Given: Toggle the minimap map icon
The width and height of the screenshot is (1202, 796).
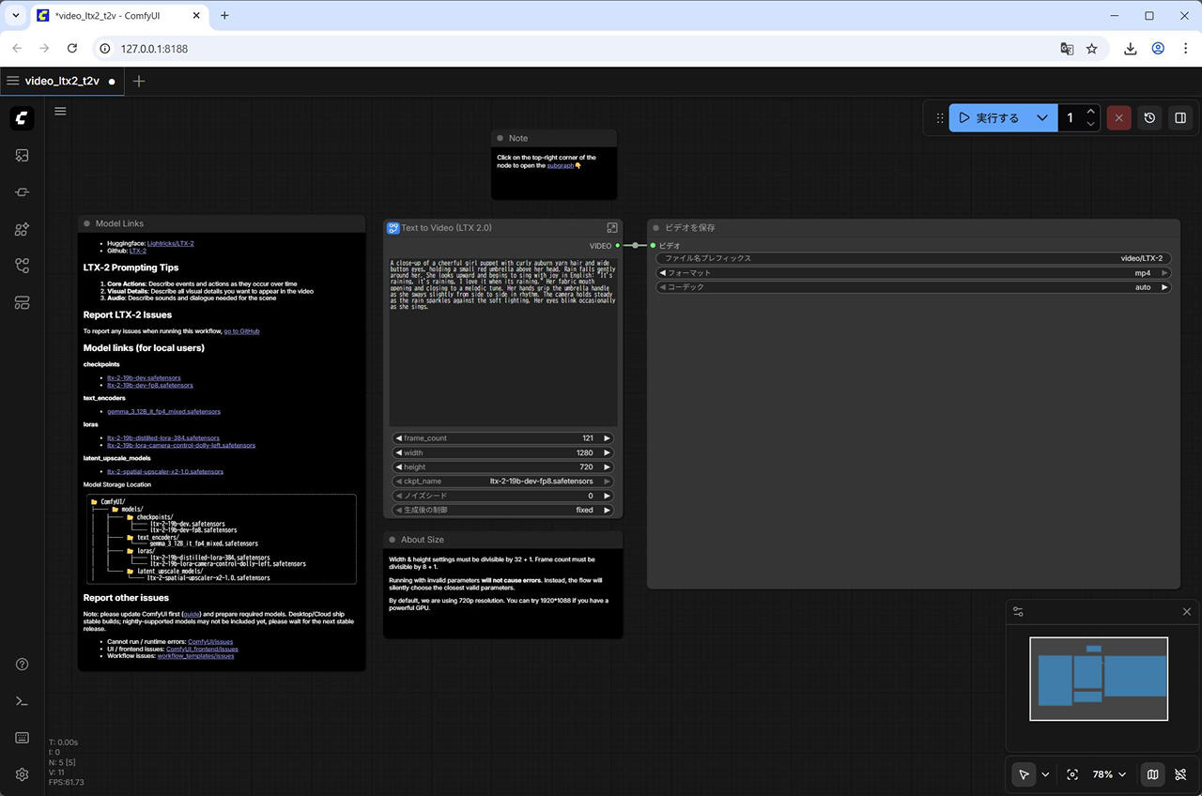Looking at the screenshot, I should 1152,774.
